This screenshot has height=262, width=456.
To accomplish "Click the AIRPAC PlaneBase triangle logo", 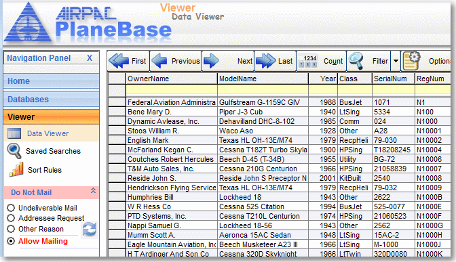I will pyautogui.click(x=27, y=22).
